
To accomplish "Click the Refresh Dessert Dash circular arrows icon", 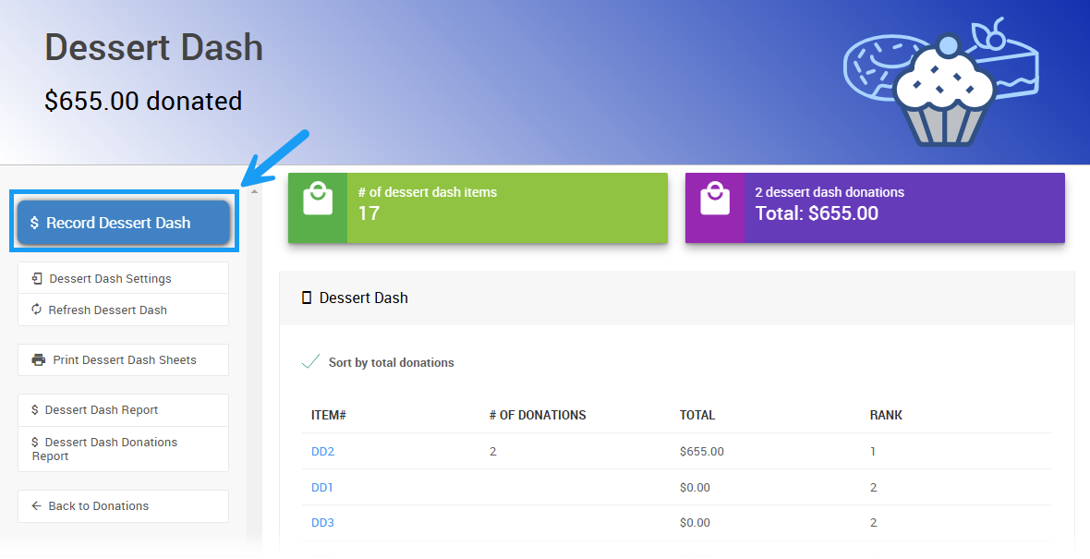I will (37, 310).
